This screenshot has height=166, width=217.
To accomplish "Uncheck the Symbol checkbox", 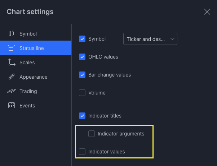I will [x=82, y=39].
